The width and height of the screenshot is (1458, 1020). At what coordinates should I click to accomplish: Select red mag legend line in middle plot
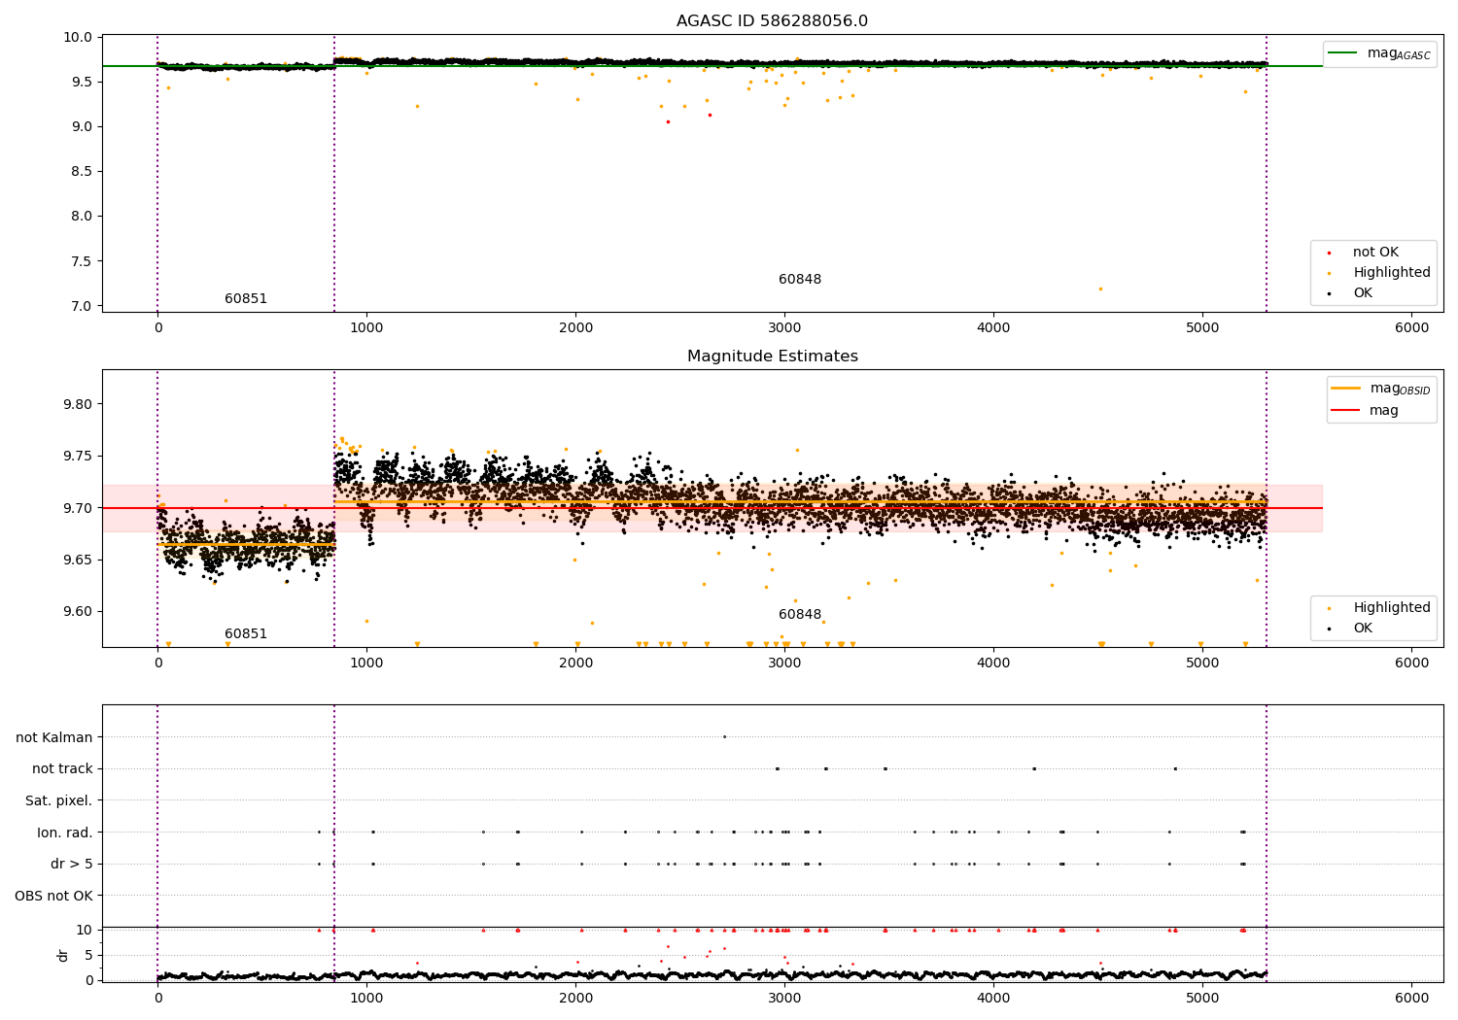1346,411
